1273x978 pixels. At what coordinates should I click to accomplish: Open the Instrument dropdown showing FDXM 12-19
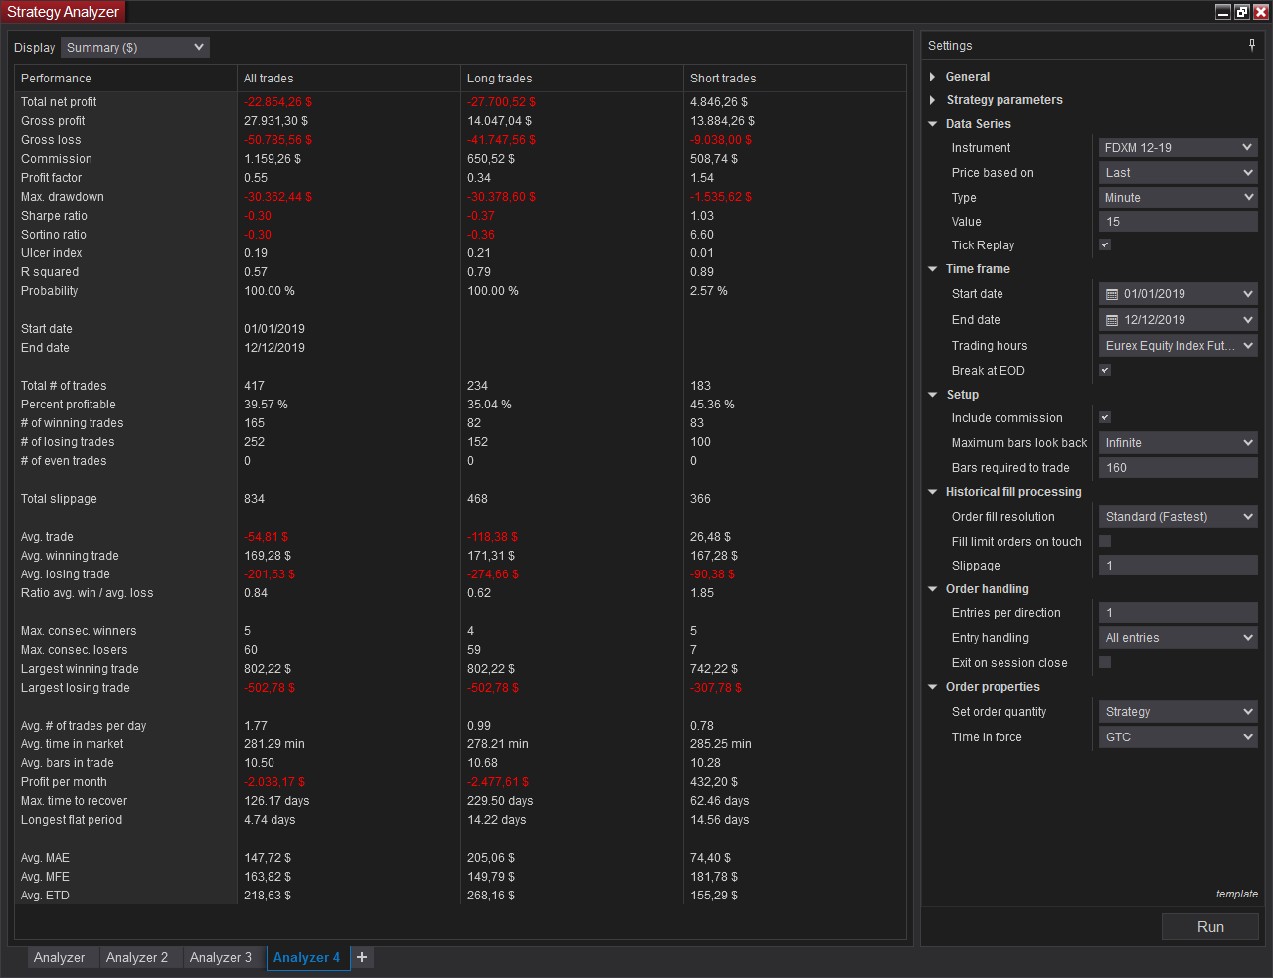[x=1179, y=147]
